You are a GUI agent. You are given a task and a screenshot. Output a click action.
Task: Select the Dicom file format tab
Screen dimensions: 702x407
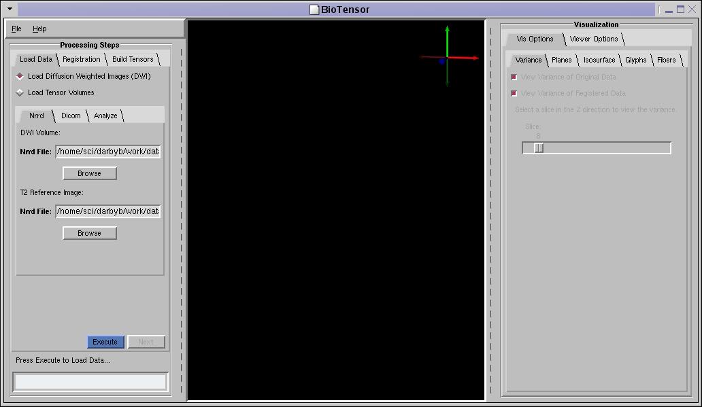(71, 116)
